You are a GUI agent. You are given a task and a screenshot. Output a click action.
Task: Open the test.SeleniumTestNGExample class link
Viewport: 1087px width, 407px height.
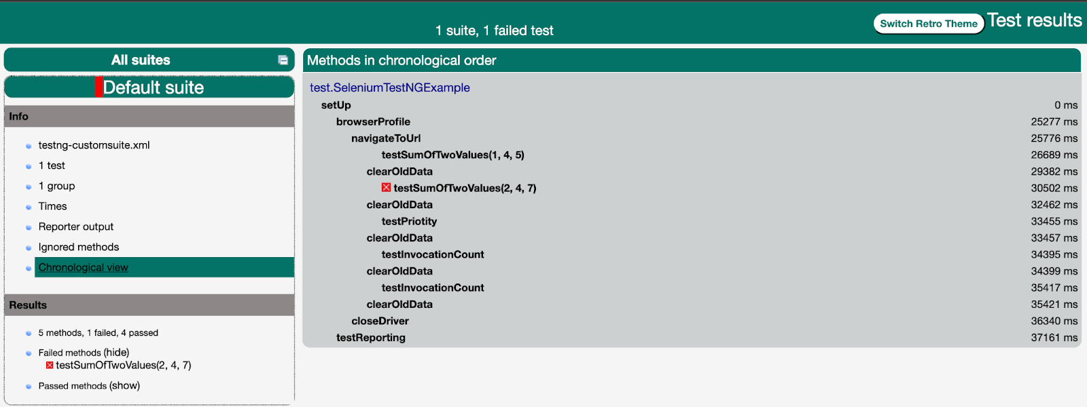click(x=389, y=88)
